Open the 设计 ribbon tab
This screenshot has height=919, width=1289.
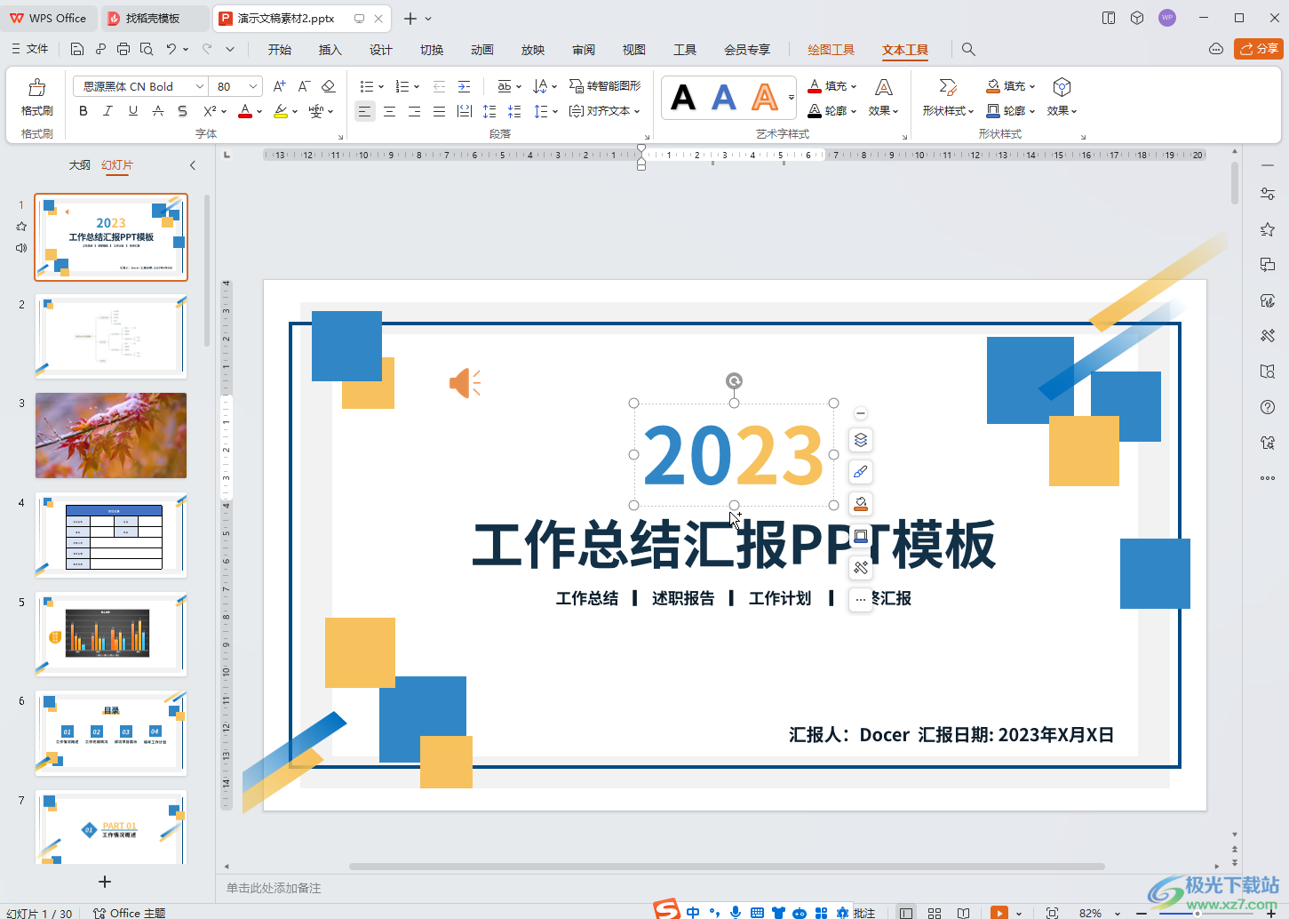(381, 50)
